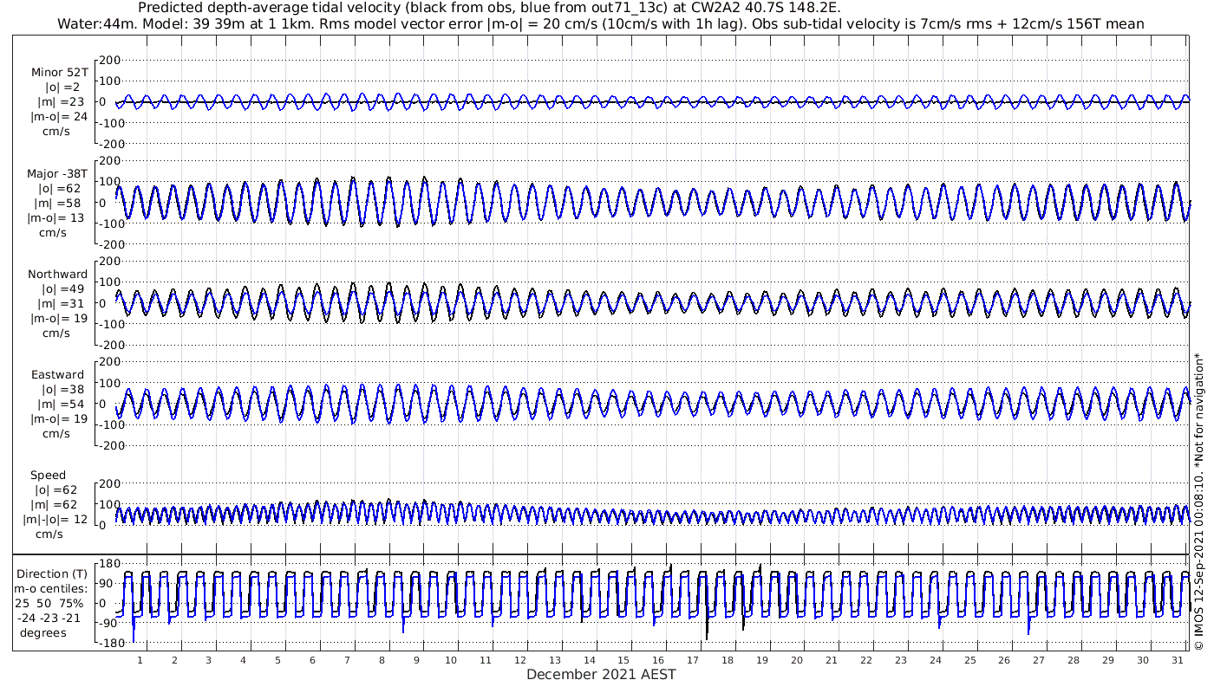Click the 'Northward' panel label
This screenshot has width=1214, height=693.
click(x=57, y=275)
